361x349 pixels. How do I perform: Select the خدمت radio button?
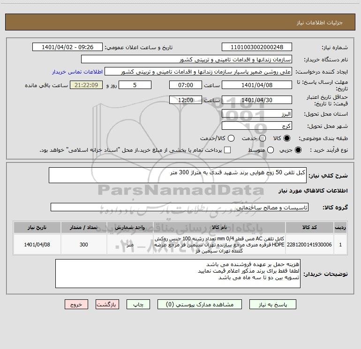[x=263, y=138]
